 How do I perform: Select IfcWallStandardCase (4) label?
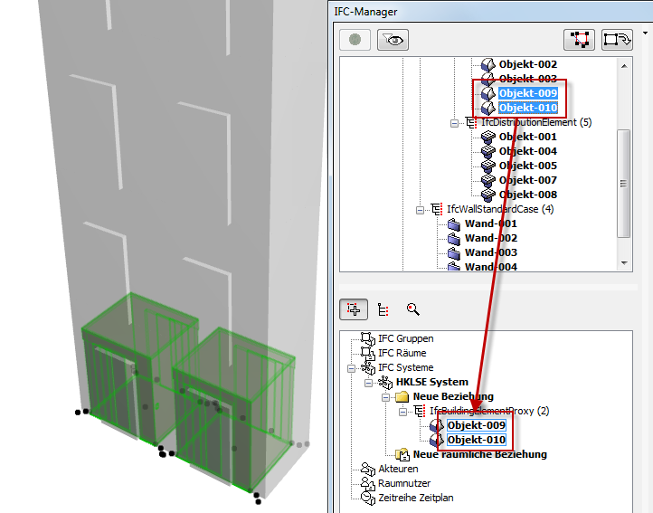500,209
